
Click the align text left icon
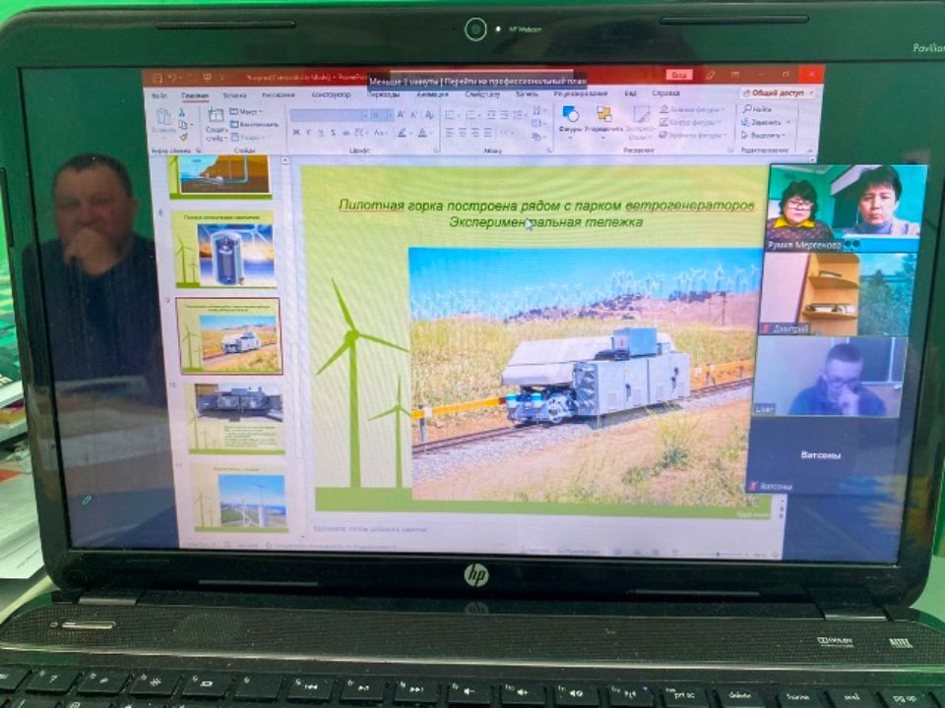(450, 133)
